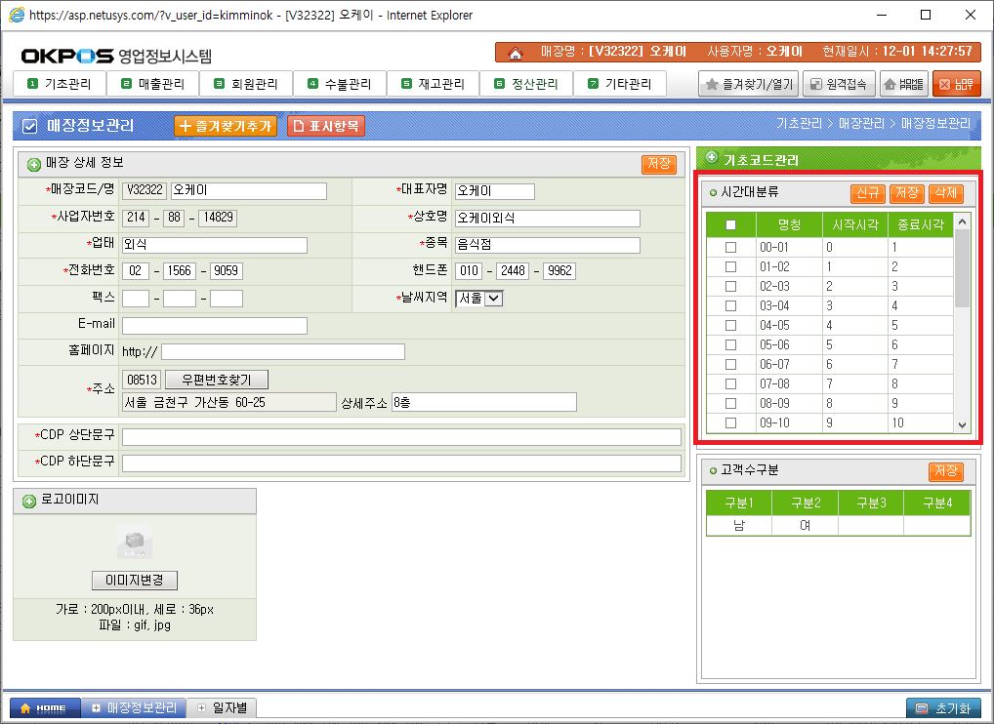994x724 pixels.
Task: Click the green plus icon beside 로고이미지
Action: 29,501
